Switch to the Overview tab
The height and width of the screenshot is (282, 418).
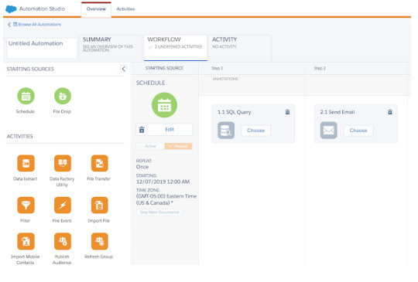[x=96, y=9]
